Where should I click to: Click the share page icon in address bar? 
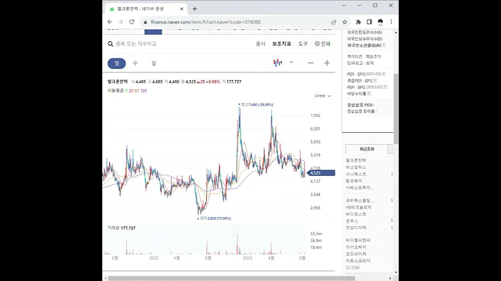tap(333, 22)
